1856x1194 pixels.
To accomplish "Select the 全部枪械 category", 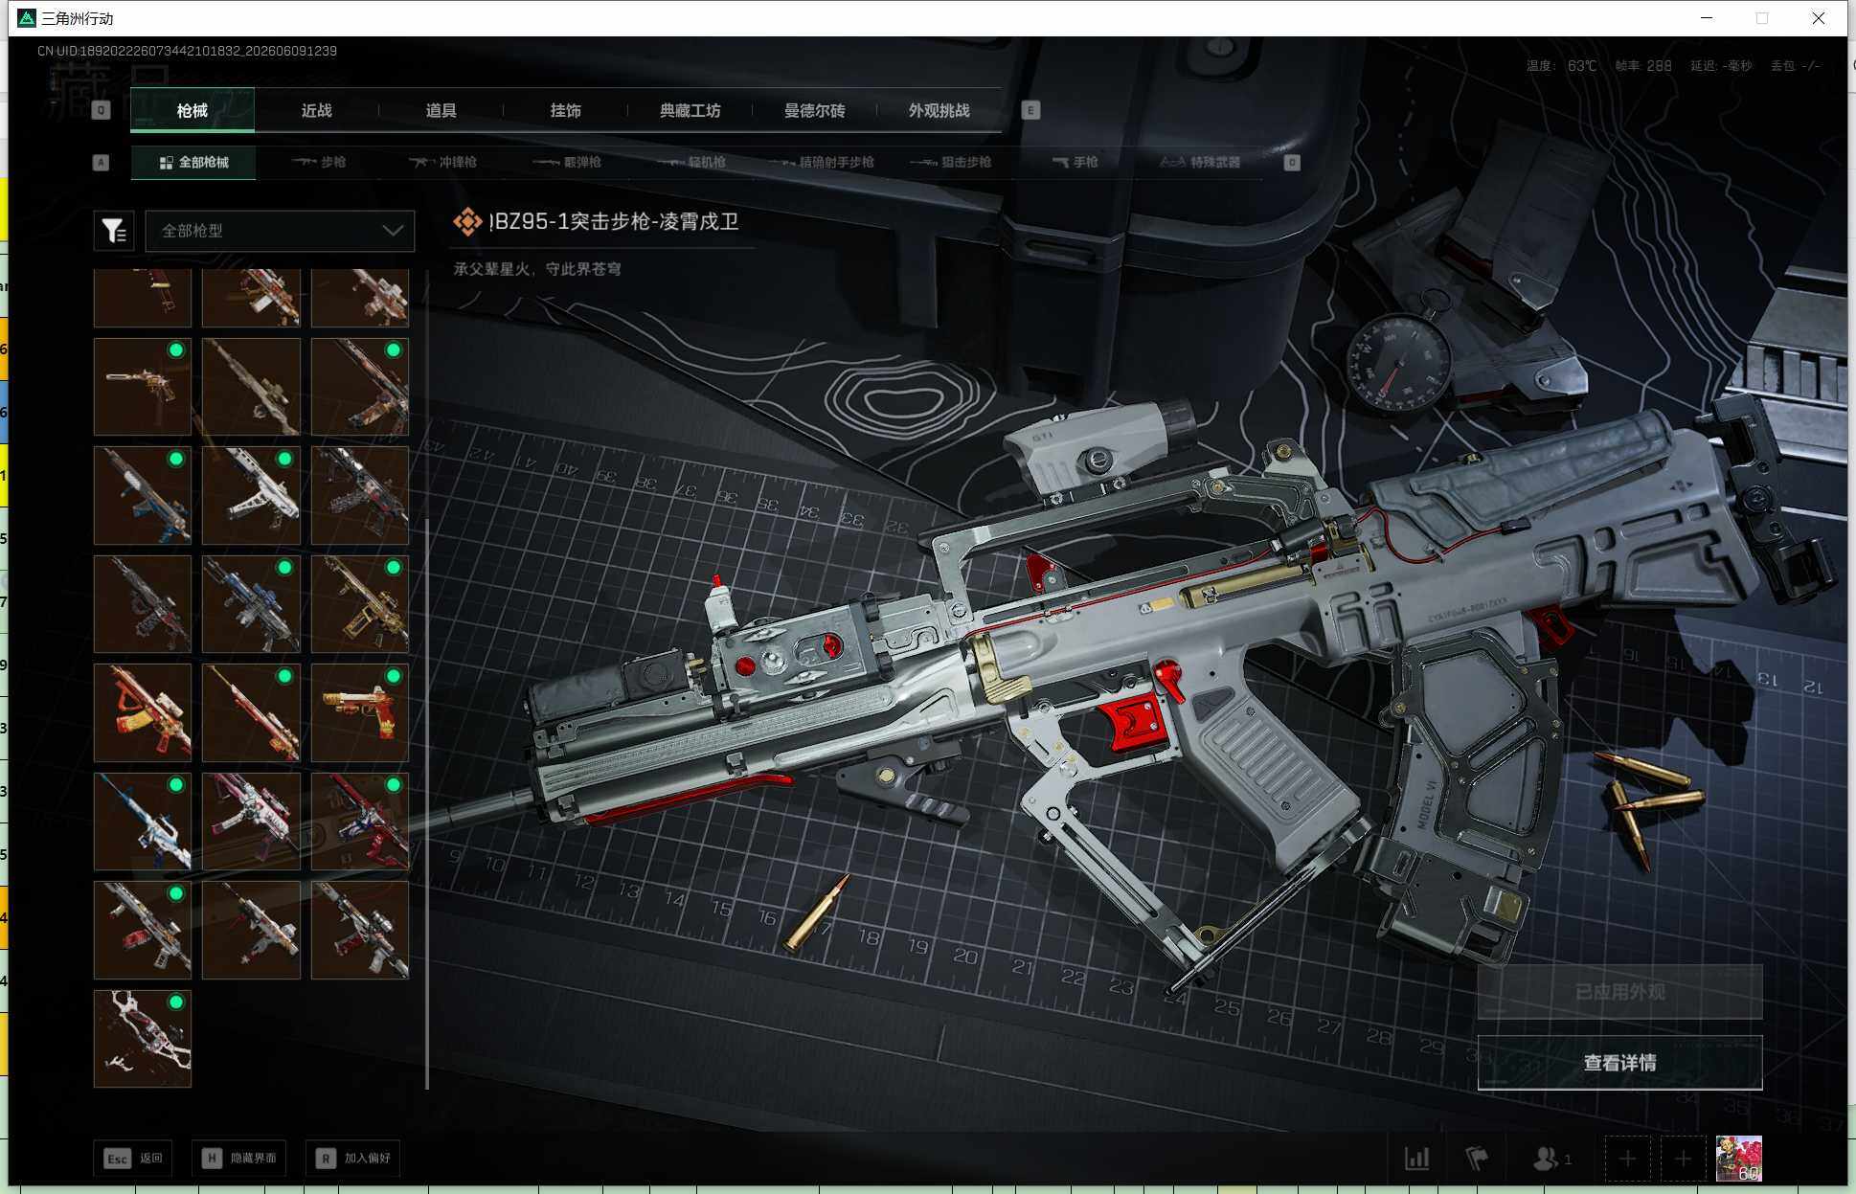I will pos(193,163).
